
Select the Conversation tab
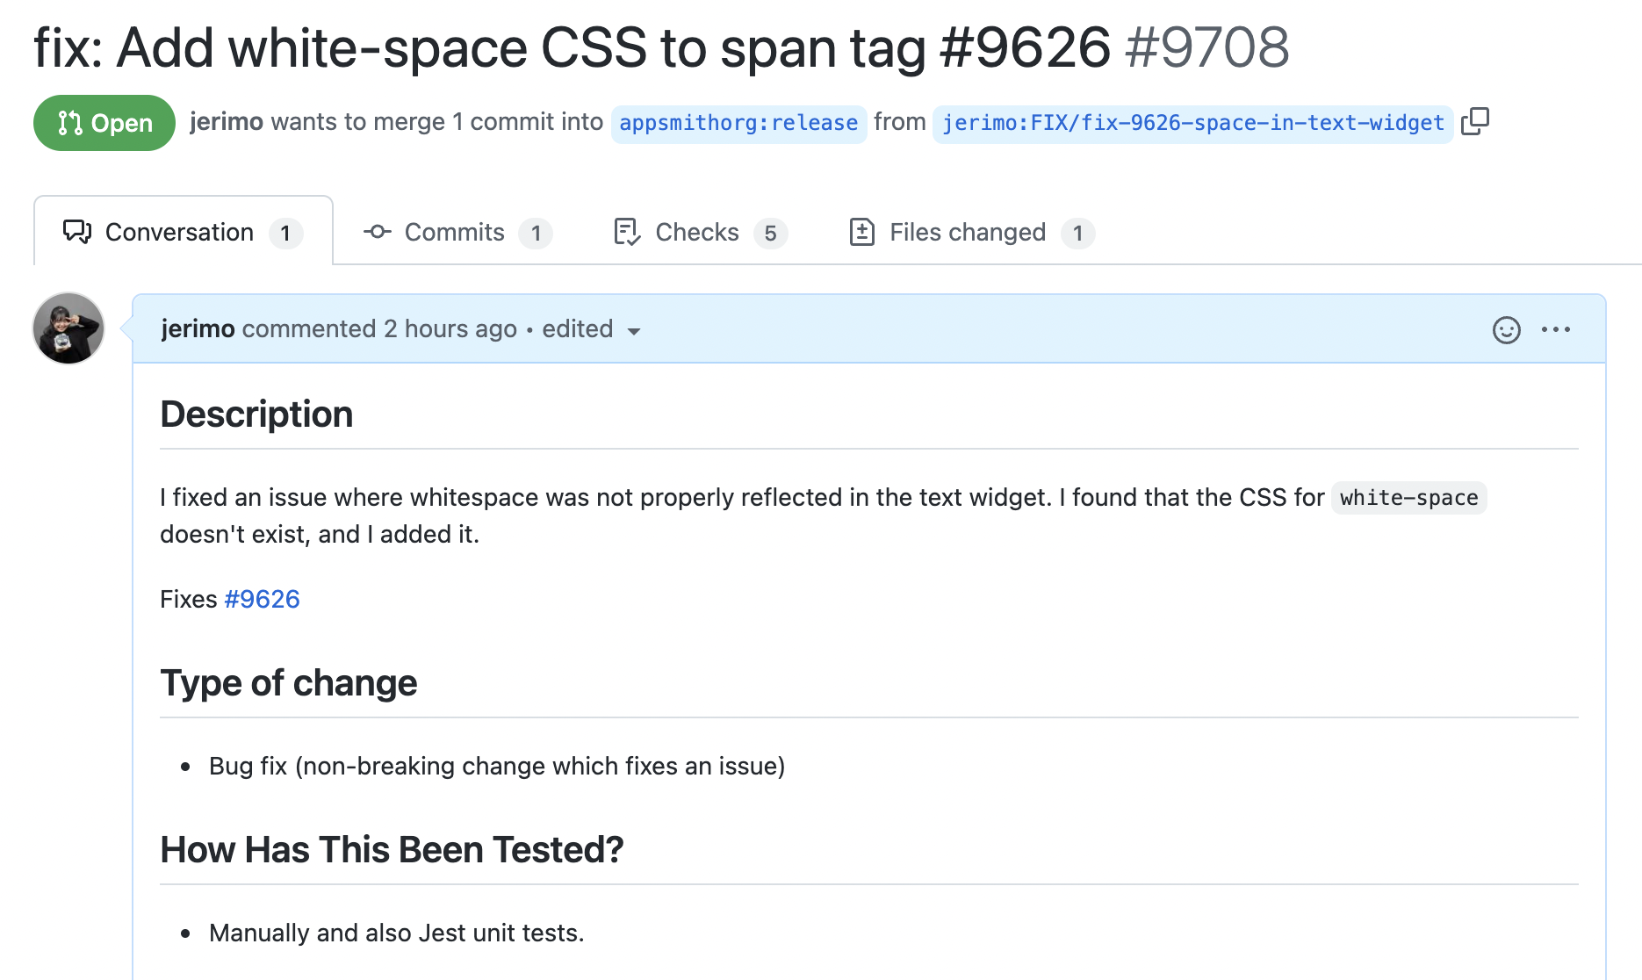184,233
